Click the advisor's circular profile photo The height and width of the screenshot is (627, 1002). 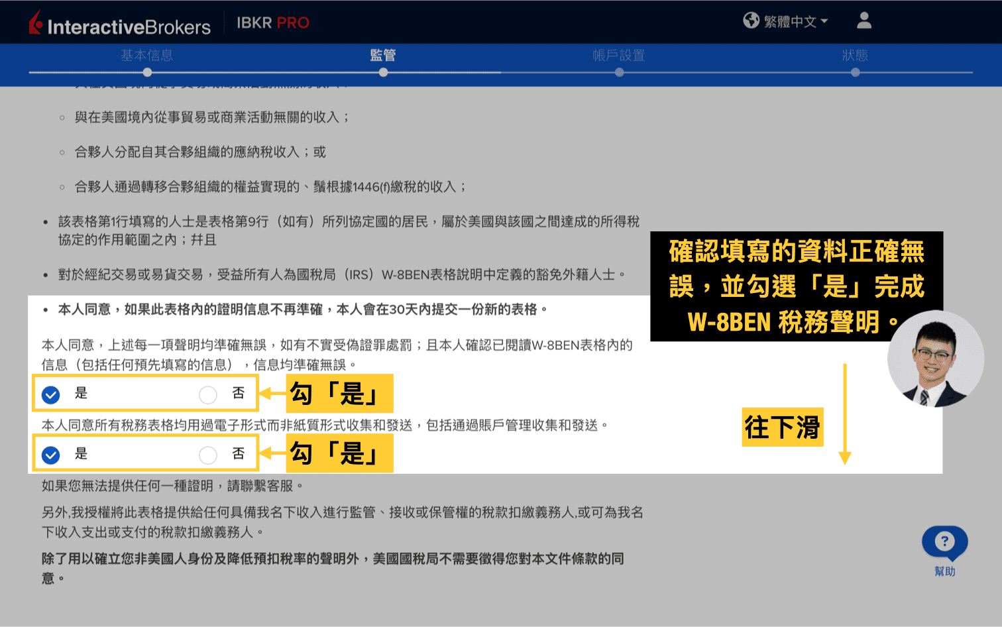936,359
